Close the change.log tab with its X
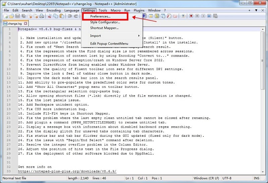Image resolution: width=268 pixels, height=183 pixels. click(x=25, y=23)
